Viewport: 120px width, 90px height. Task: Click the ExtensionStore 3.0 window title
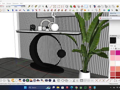106,18
